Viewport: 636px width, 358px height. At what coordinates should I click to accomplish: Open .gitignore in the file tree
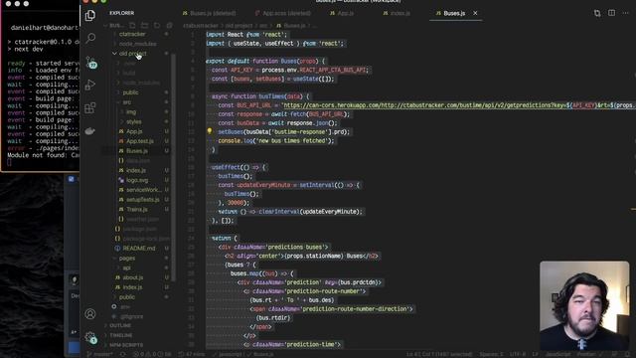click(x=132, y=316)
